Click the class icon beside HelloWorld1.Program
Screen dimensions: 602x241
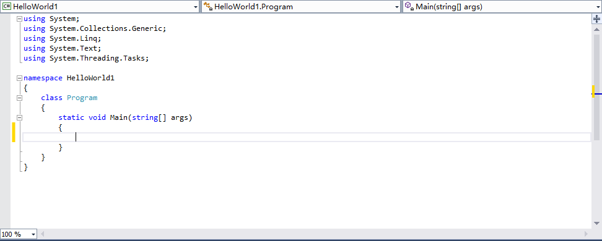click(207, 7)
